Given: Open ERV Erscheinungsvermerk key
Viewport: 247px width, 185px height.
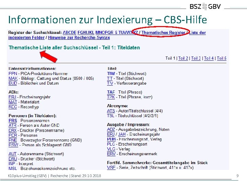Looking at the screenshot, I should click(111, 154).
